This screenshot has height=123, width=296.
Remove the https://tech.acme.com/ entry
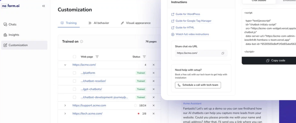[154, 114]
